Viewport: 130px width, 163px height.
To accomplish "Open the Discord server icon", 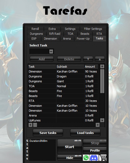I will tap(94, 158).
